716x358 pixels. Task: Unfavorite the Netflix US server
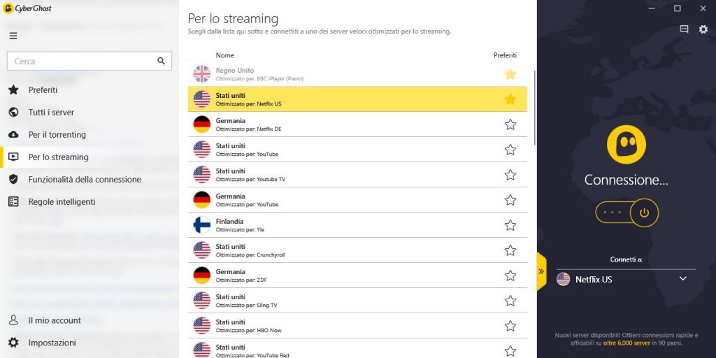pyautogui.click(x=510, y=99)
